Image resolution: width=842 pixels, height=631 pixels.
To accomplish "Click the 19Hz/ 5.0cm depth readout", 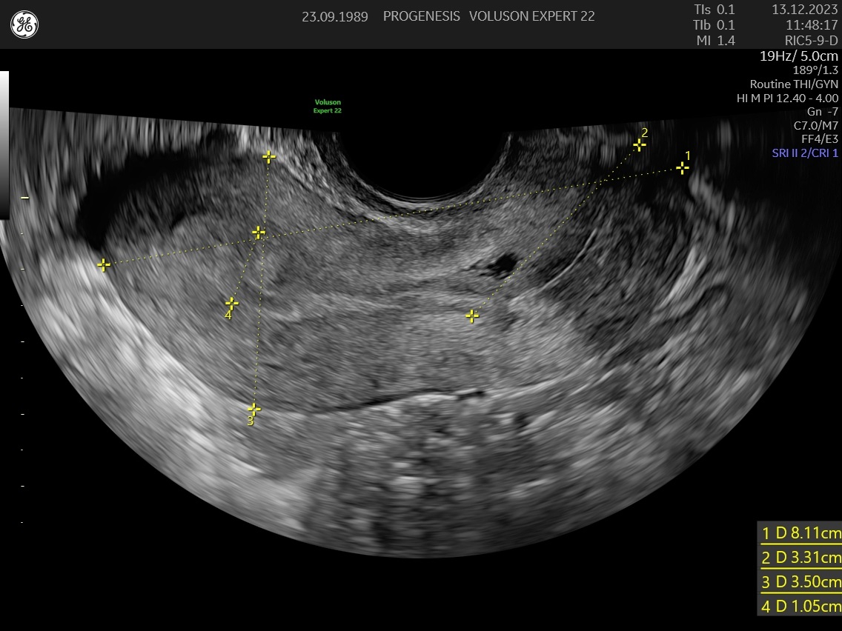I will tap(799, 56).
